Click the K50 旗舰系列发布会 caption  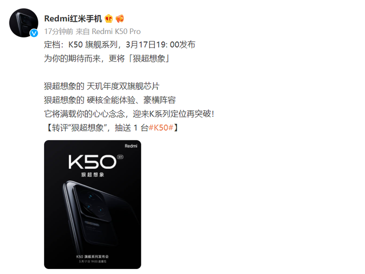[92, 257]
